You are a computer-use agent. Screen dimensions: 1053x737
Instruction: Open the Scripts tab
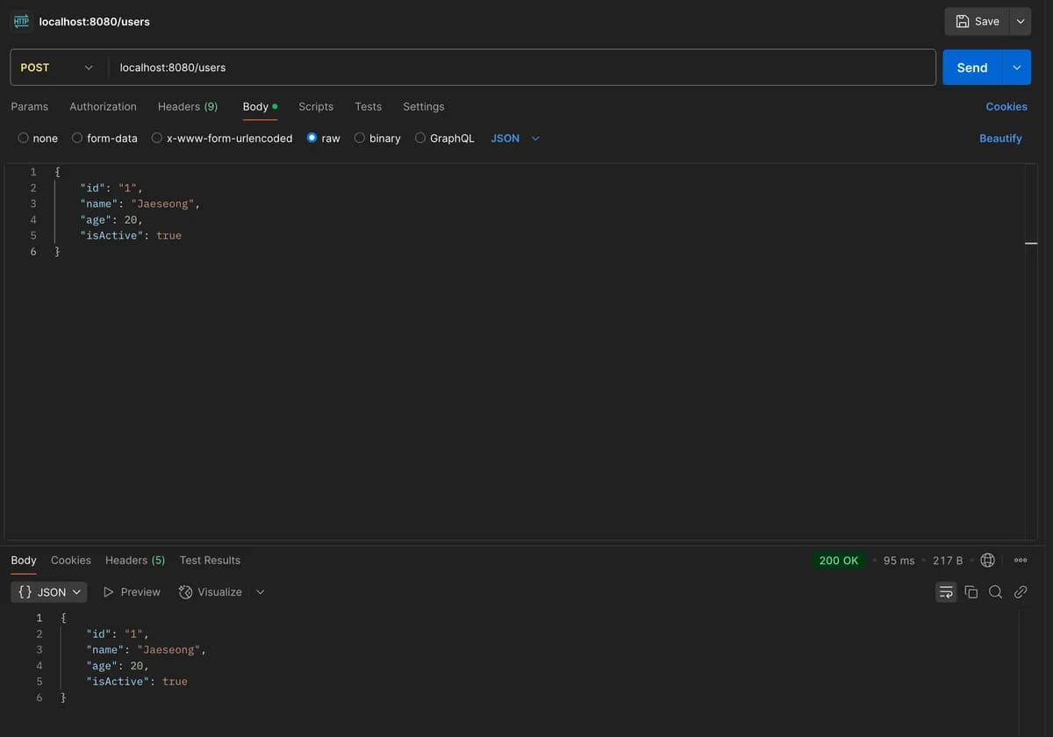click(x=316, y=106)
